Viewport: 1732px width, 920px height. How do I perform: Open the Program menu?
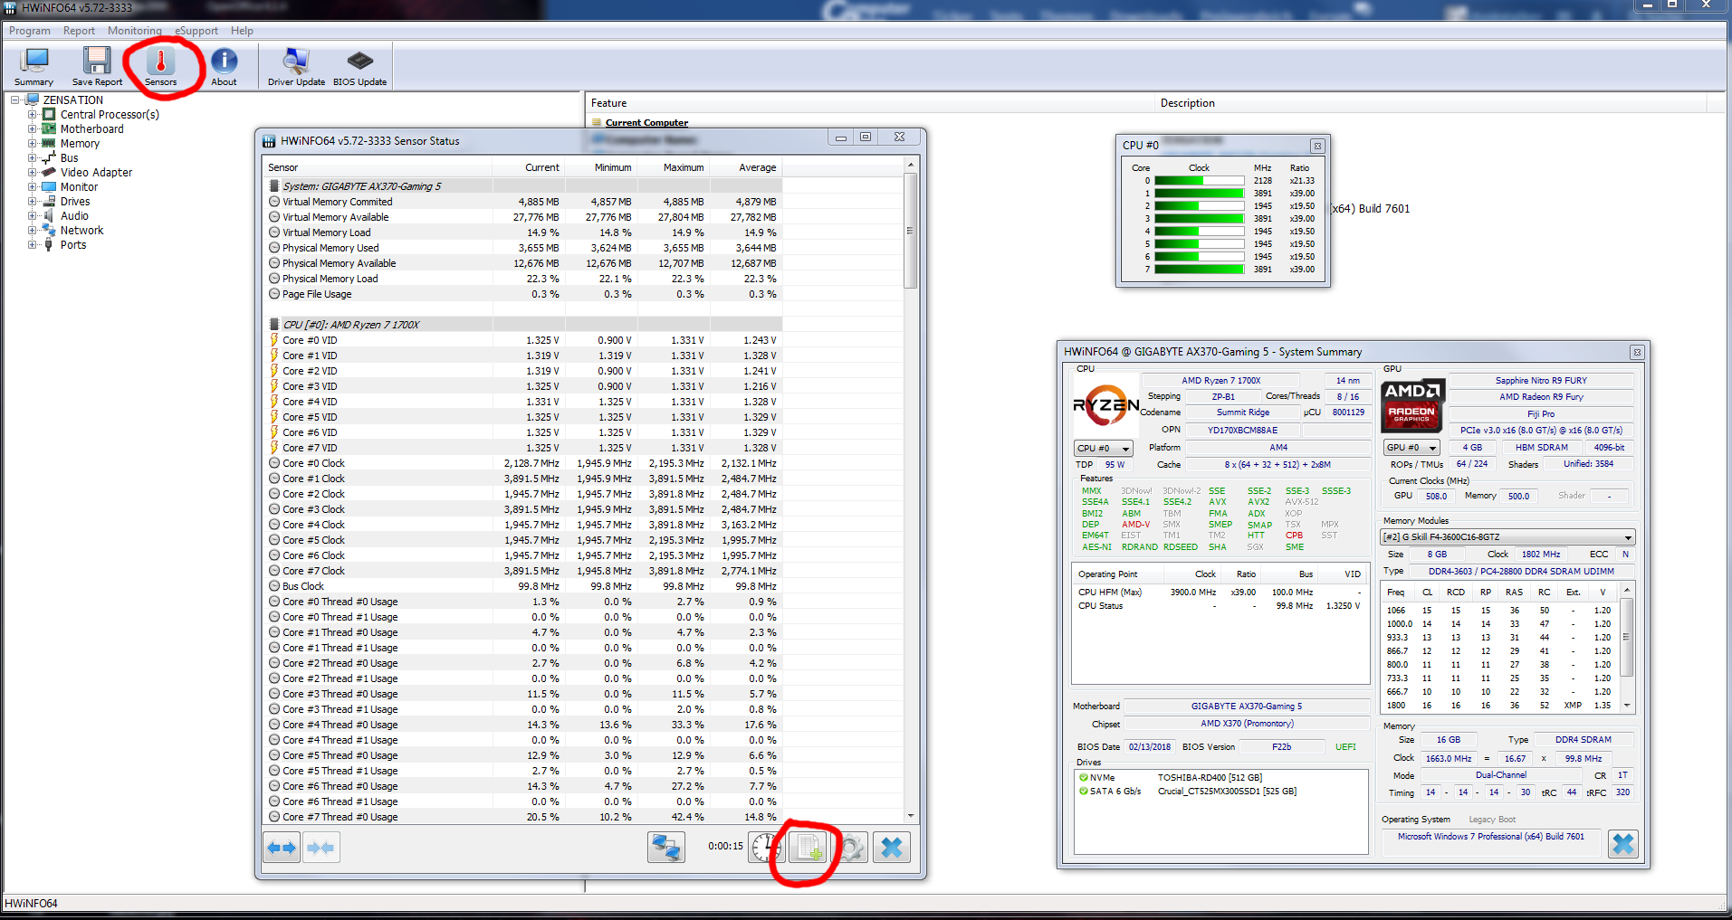point(30,31)
